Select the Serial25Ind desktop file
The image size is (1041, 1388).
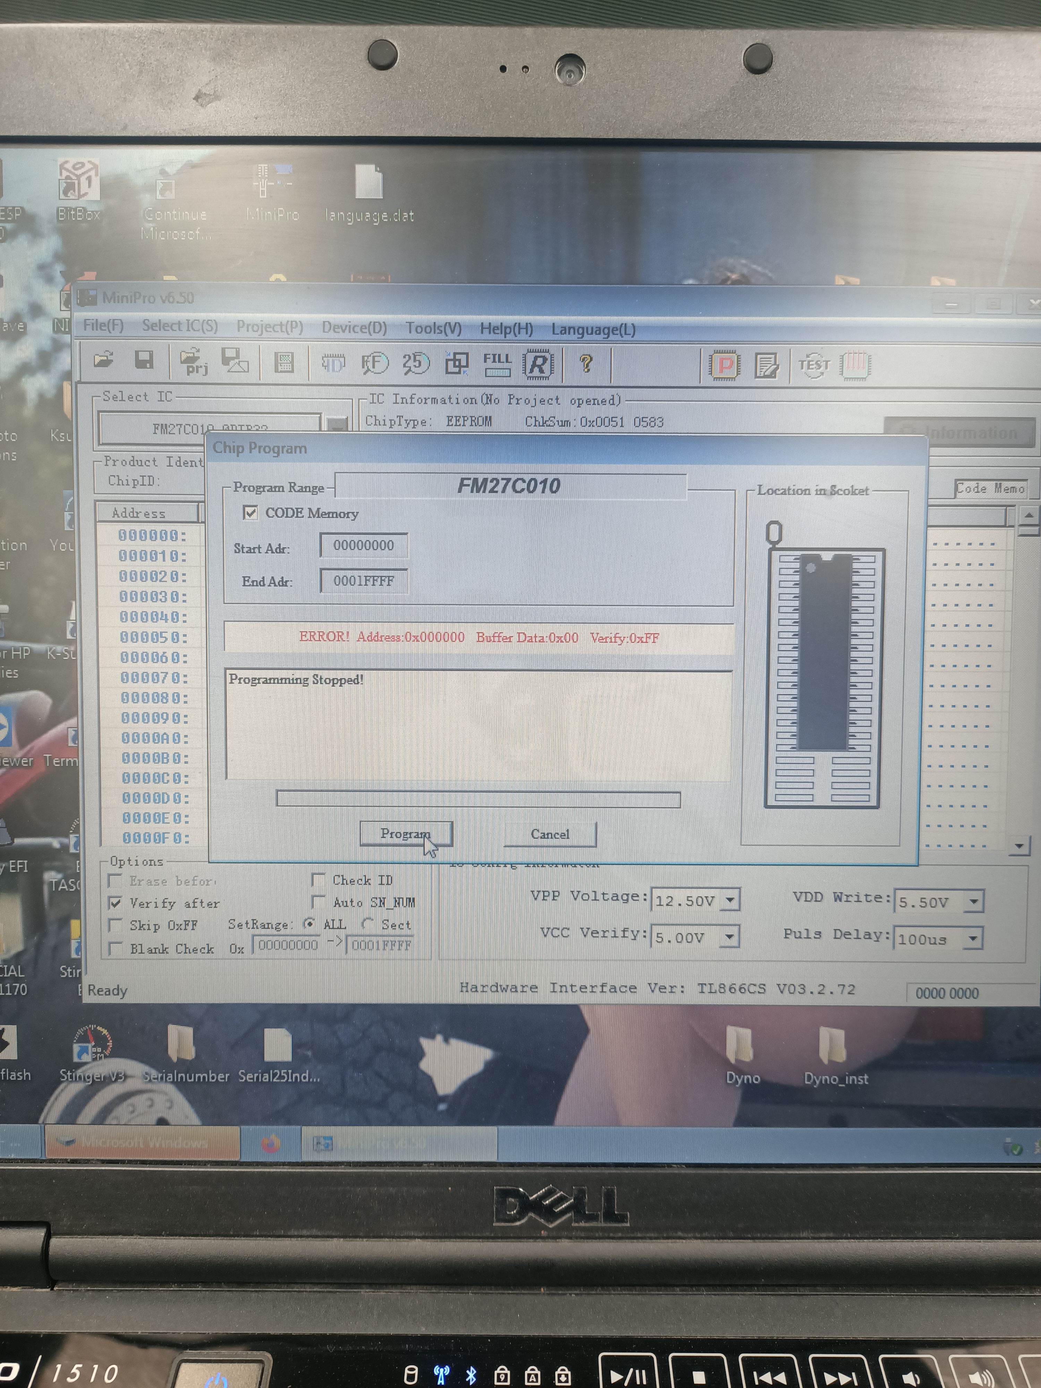pos(279,1056)
